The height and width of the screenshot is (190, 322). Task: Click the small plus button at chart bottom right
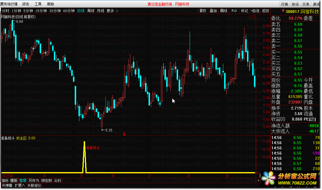coord(258,180)
